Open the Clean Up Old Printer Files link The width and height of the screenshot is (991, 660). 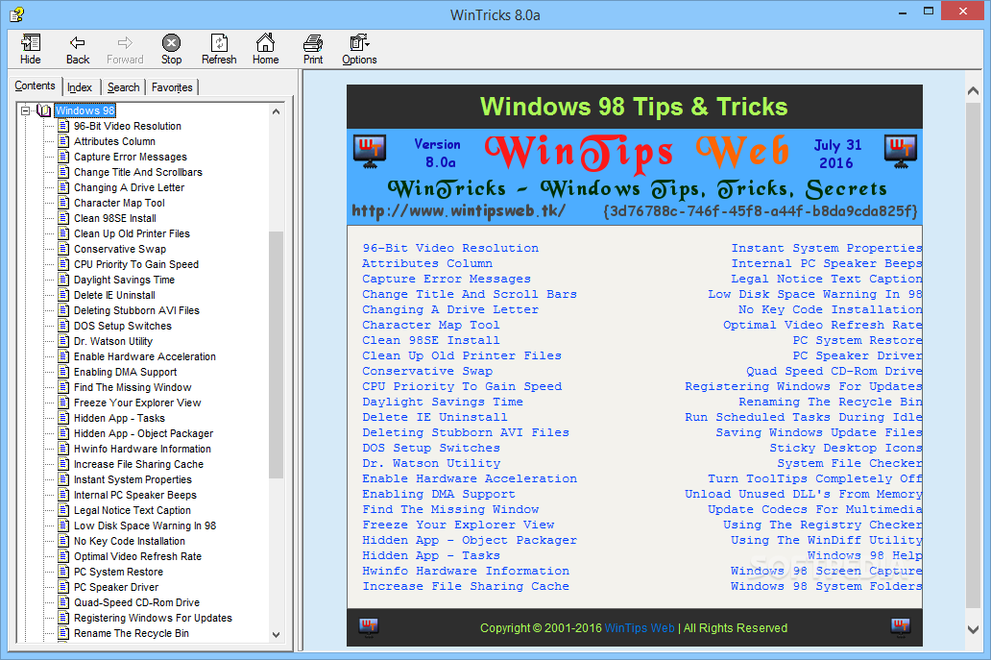click(461, 355)
